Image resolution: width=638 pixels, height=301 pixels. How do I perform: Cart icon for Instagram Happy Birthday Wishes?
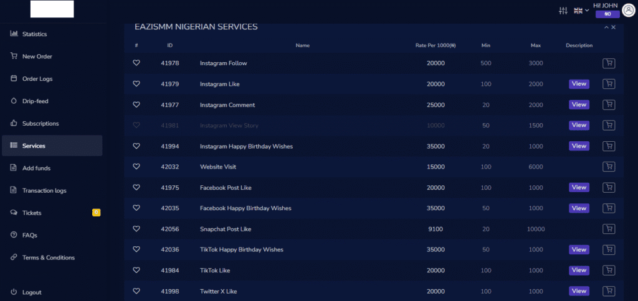point(609,146)
